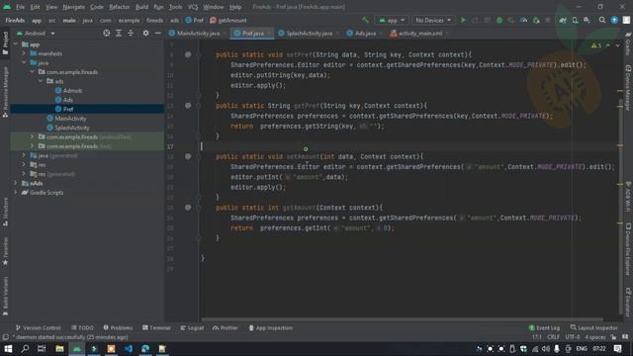Viewport: 633px width, 356px height.
Task: Open Search Everywhere magnifier icon
Action: [602, 20]
